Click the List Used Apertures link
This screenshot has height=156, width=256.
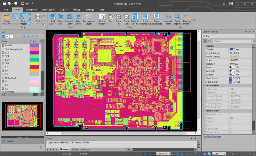(212, 137)
